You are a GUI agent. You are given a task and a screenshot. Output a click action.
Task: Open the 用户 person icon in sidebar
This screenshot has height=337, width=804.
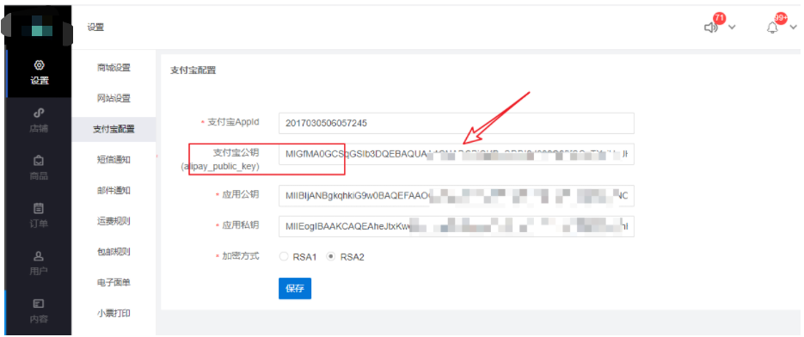[39, 255]
